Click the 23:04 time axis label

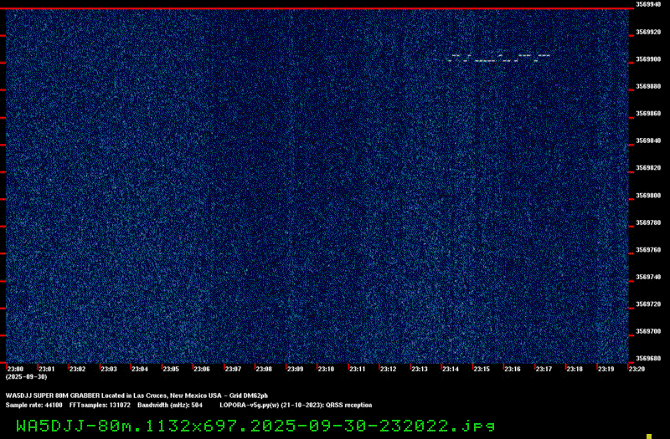tap(140, 369)
